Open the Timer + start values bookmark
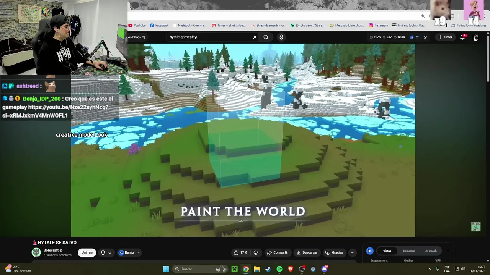The height and width of the screenshot is (275, 490). click(x=229, y=26)
